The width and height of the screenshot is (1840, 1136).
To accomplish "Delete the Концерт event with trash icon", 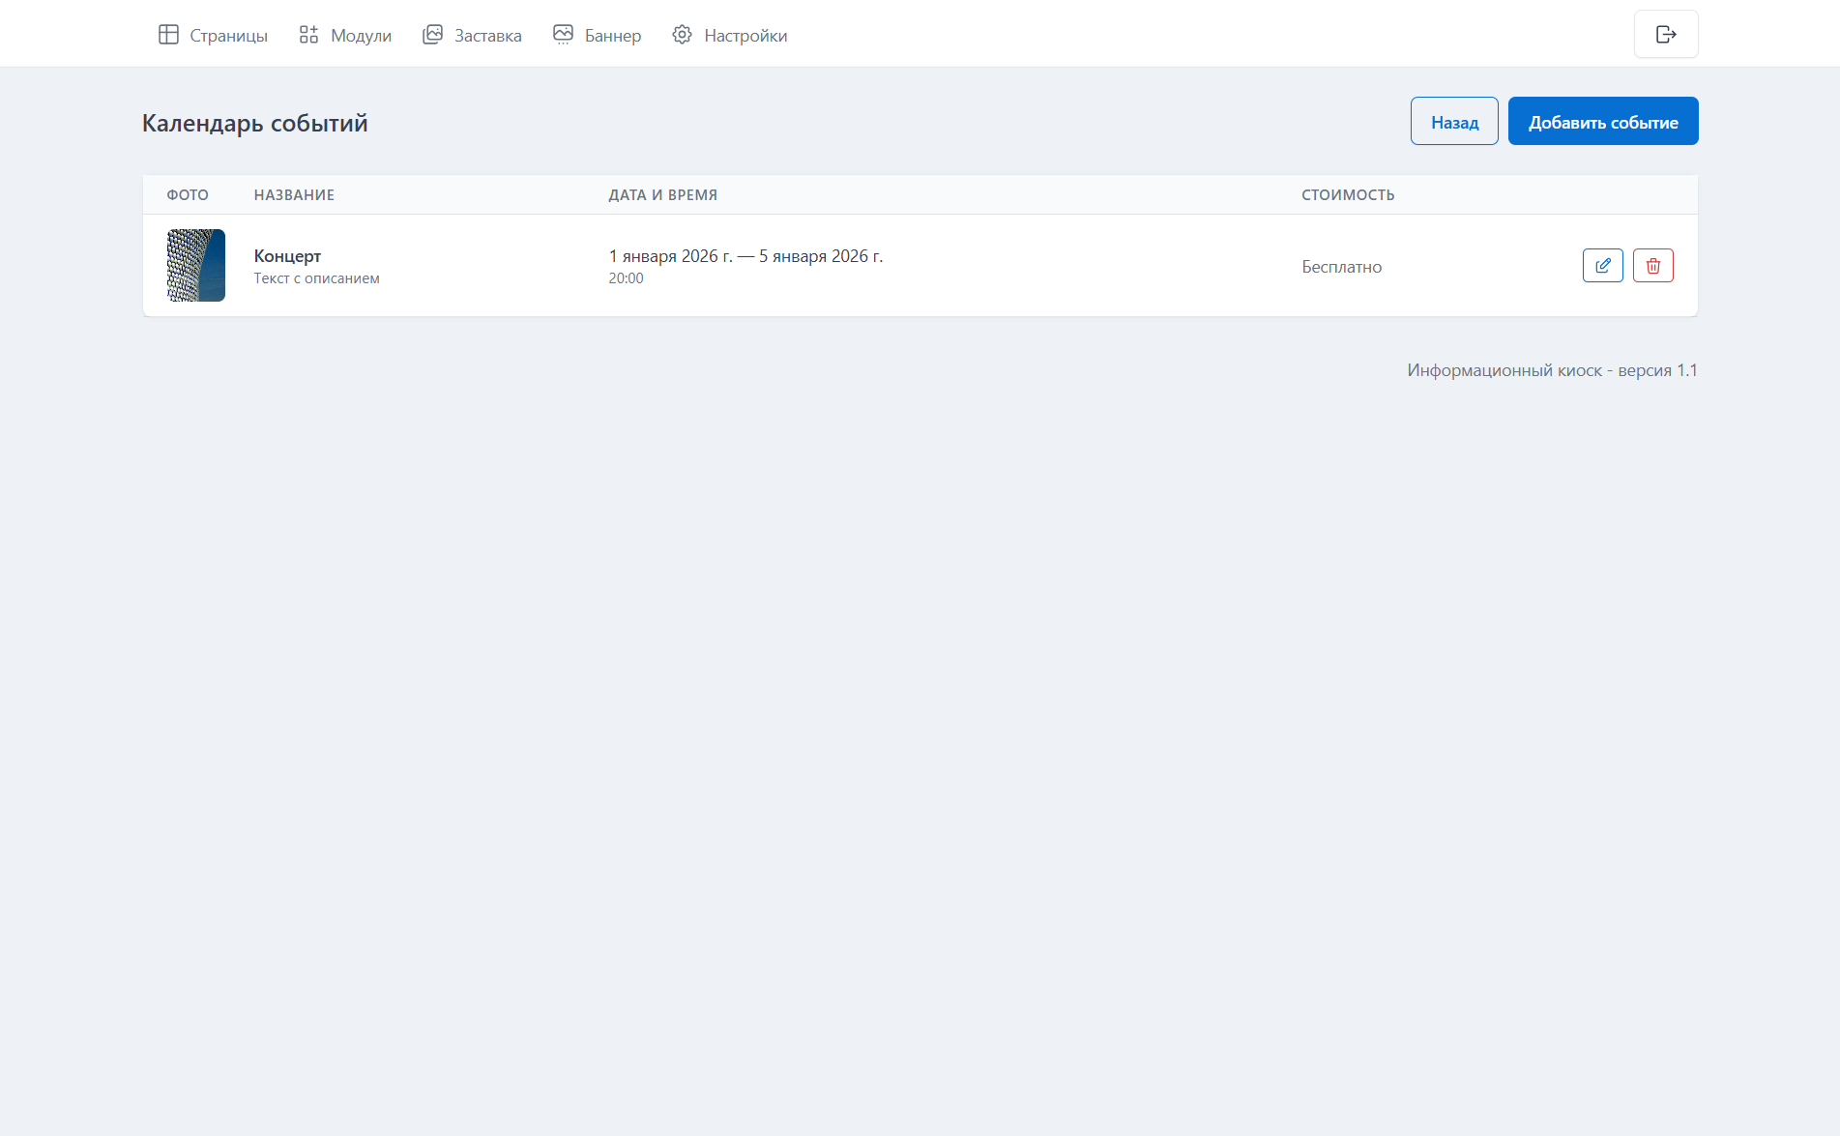I will (1652, 266).
